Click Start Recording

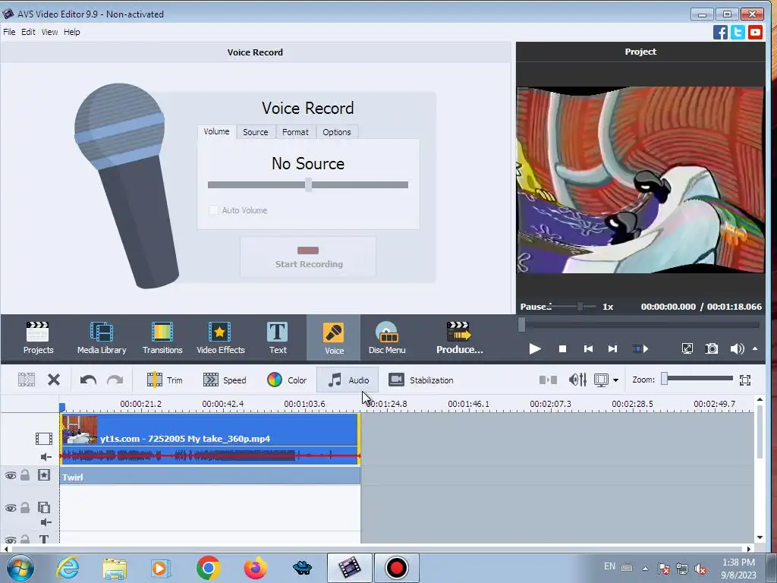click(x=308, y=257)
